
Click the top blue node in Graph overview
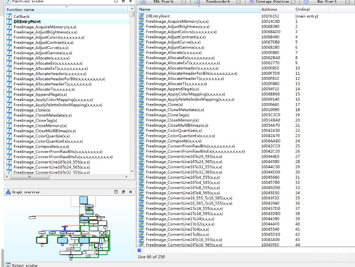pos(84,200)
